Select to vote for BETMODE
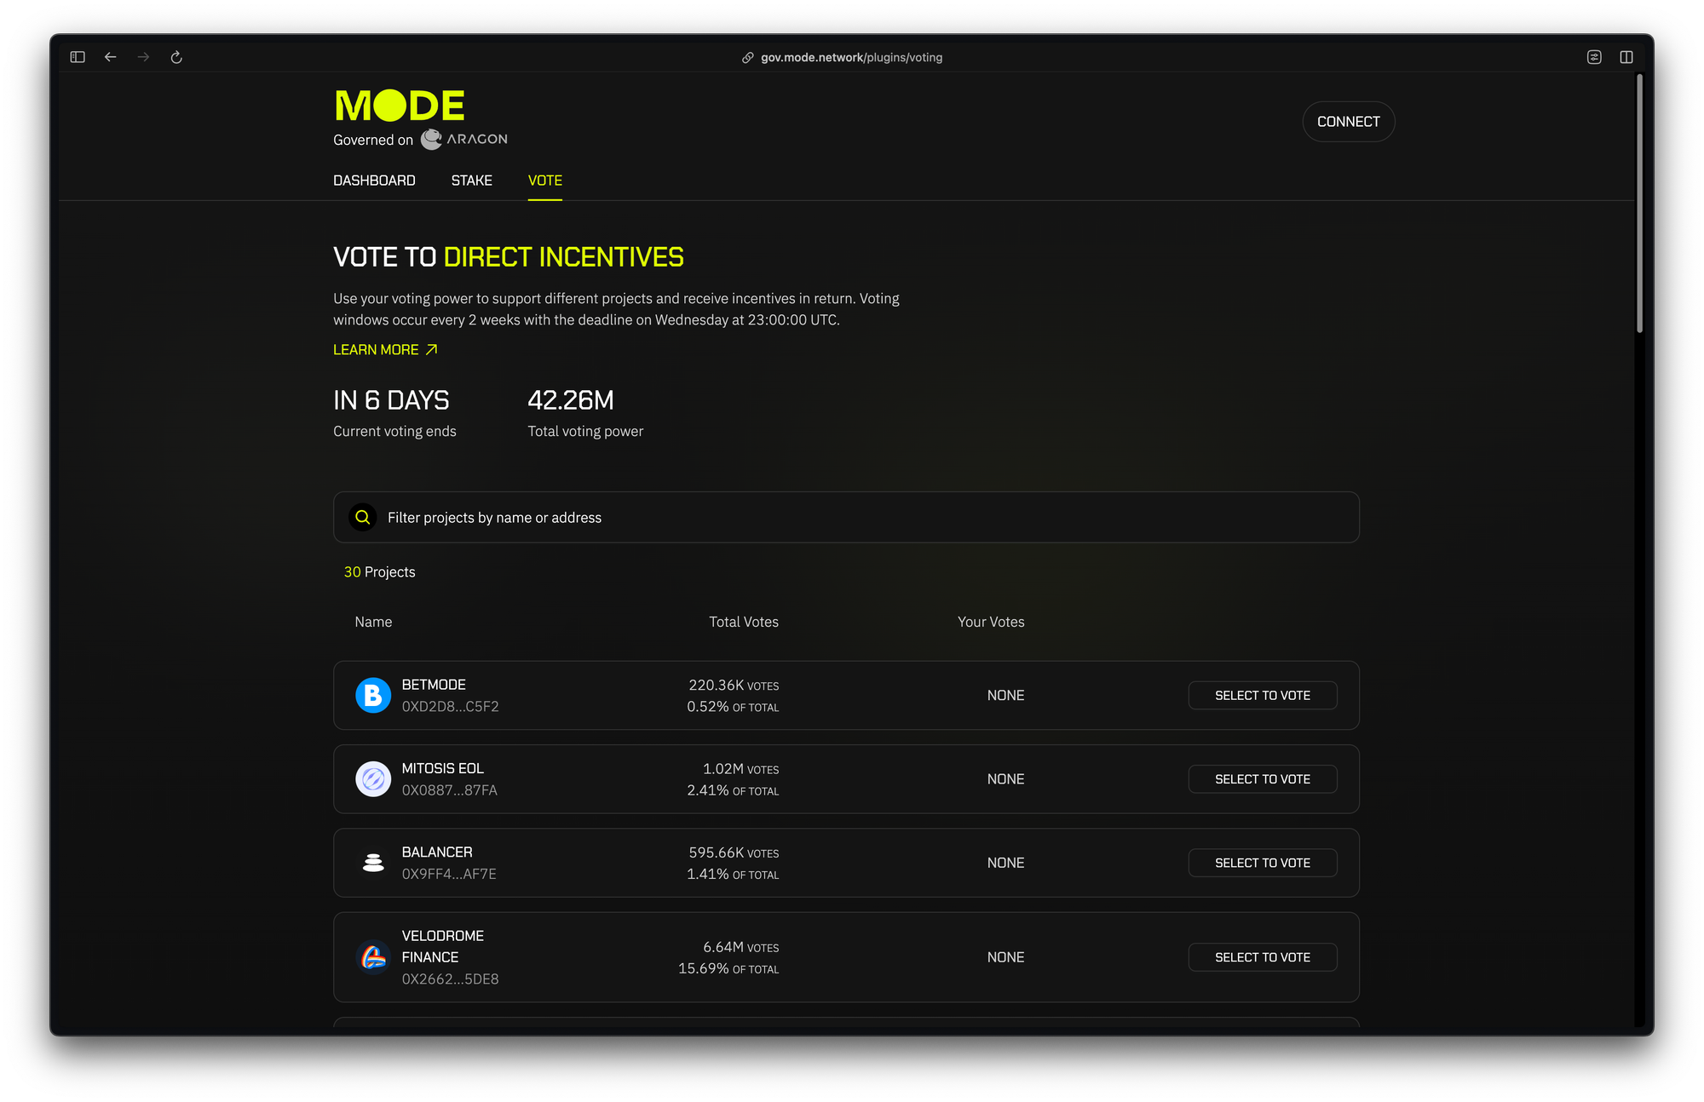The height and width of the screenshot is (1102, 1704). pos(1263,695)
